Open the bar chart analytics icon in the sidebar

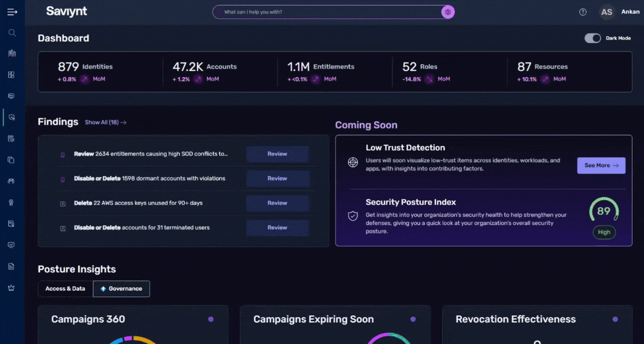tap(12, 54)
